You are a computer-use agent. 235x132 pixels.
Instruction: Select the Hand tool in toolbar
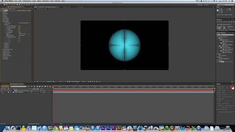(4, 5)
